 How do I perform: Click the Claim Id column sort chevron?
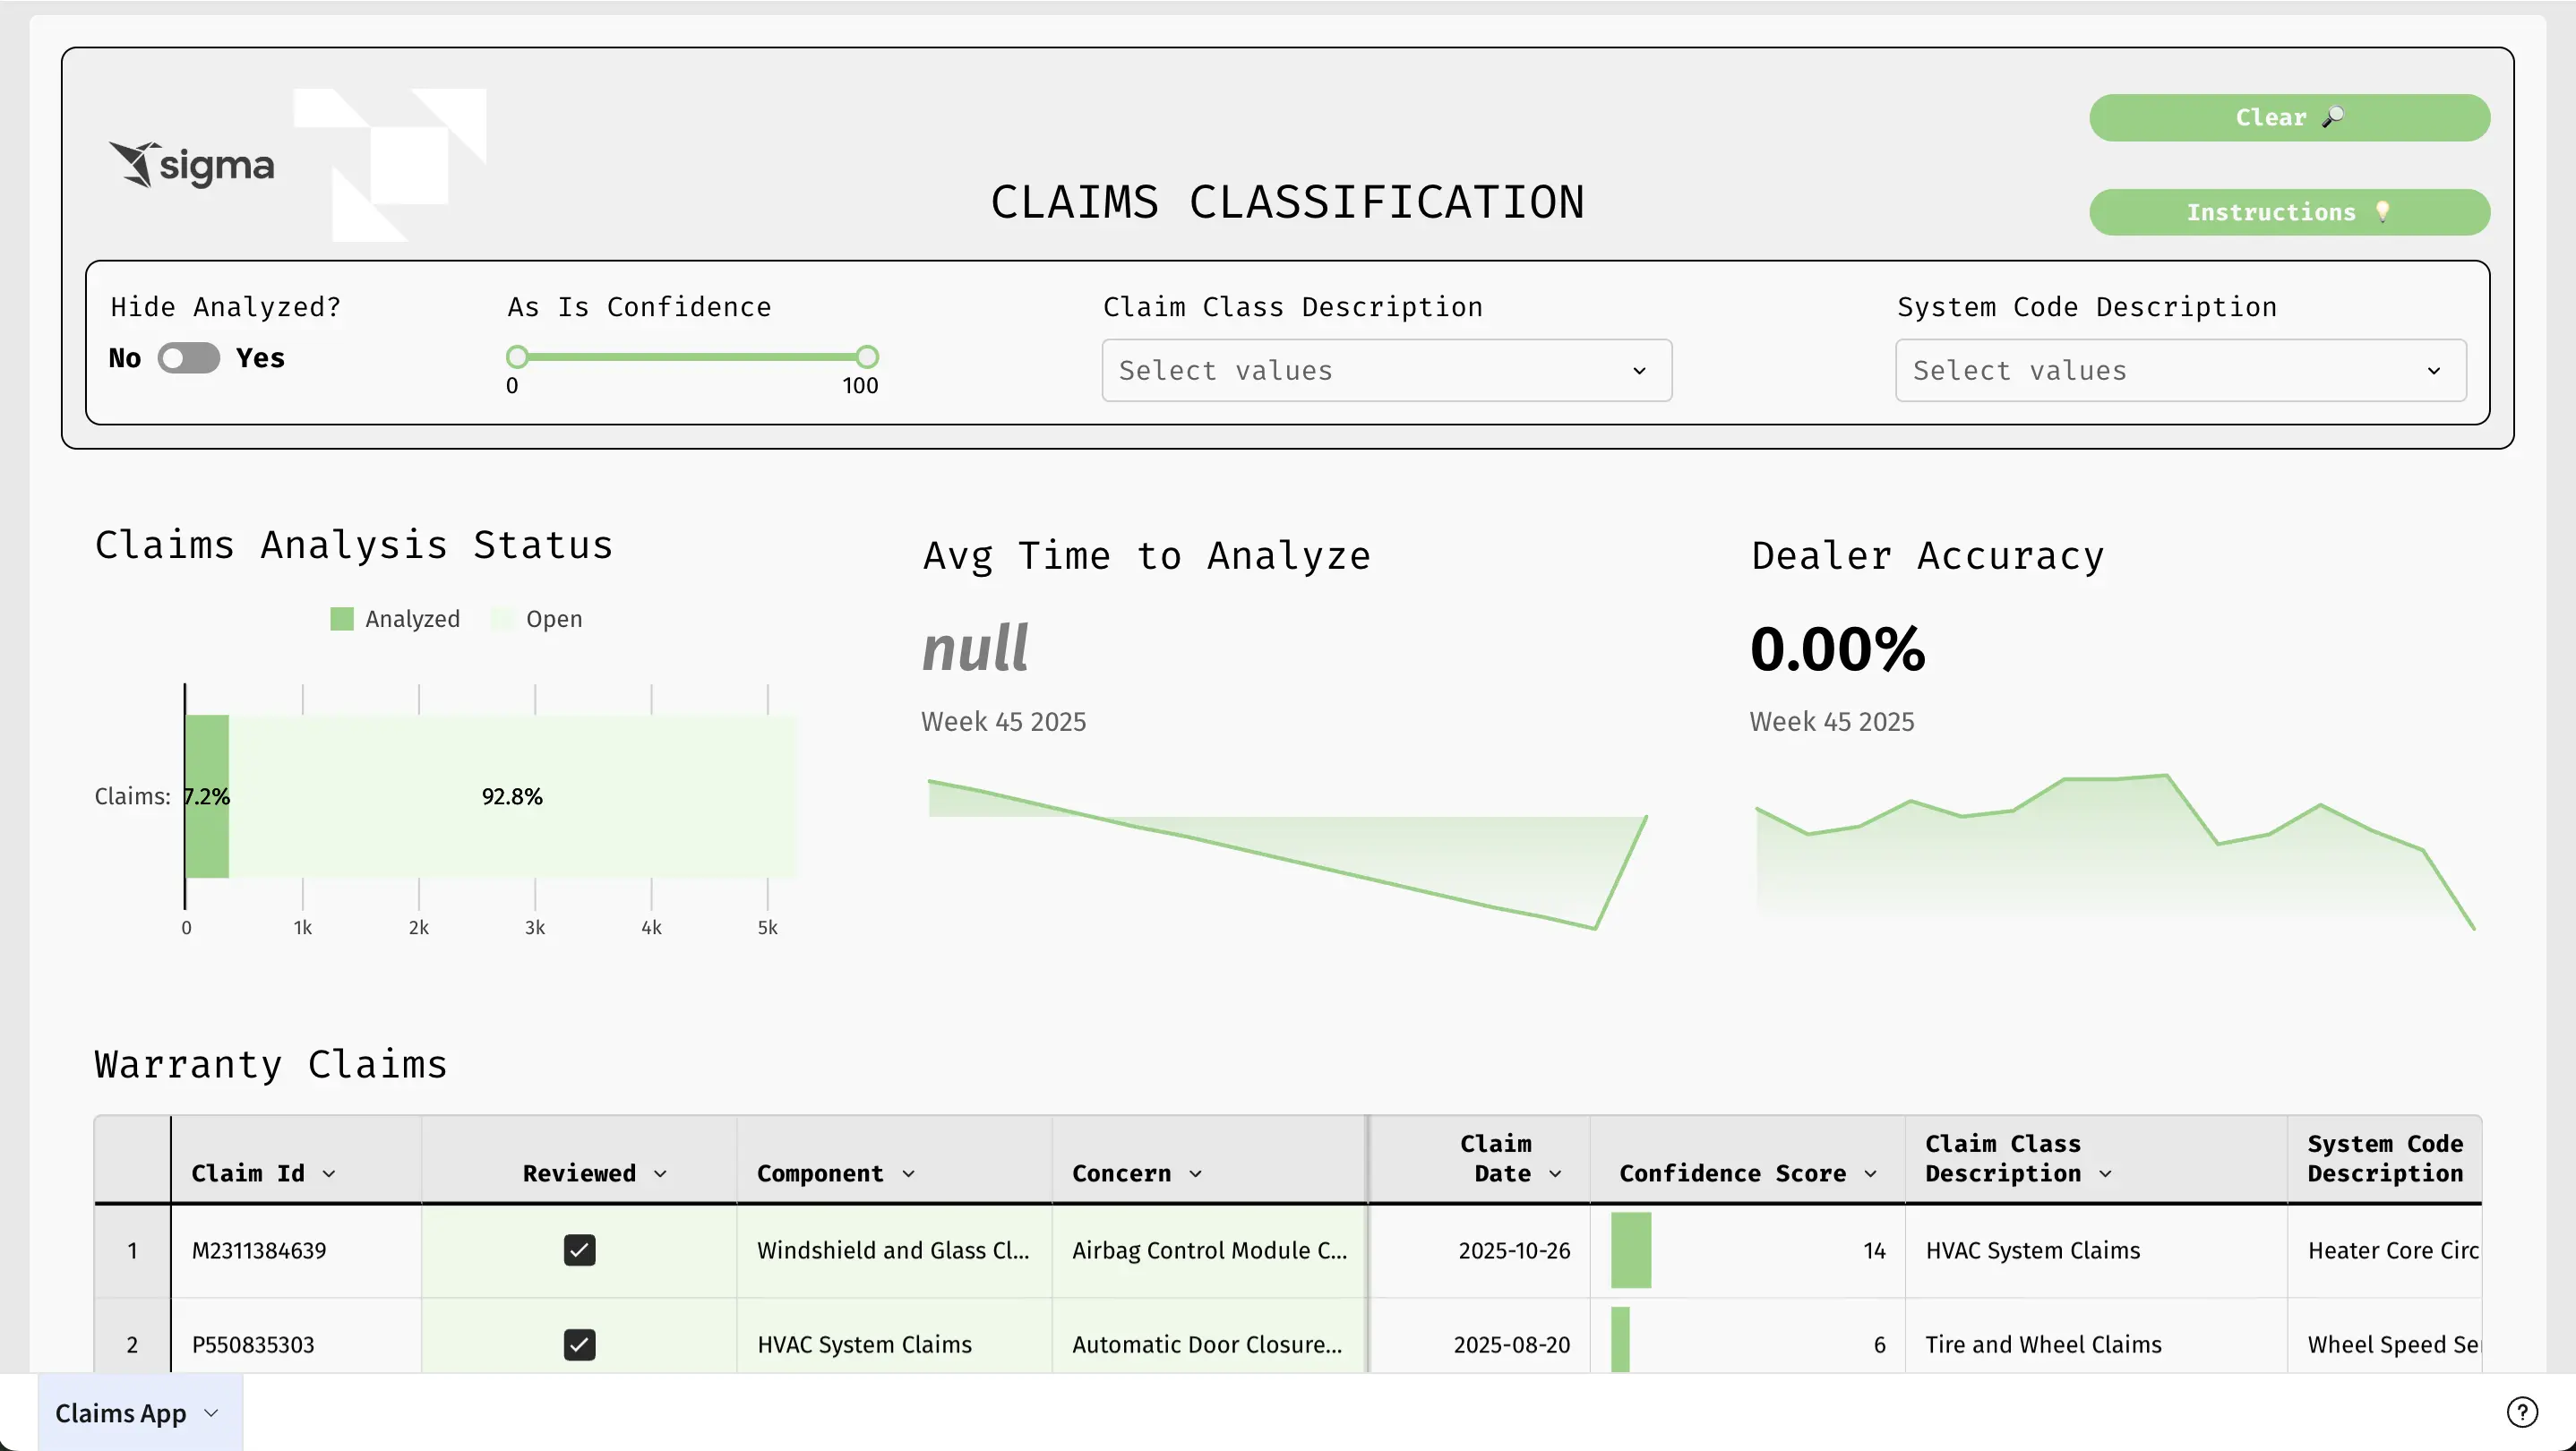pos(329,1174)
